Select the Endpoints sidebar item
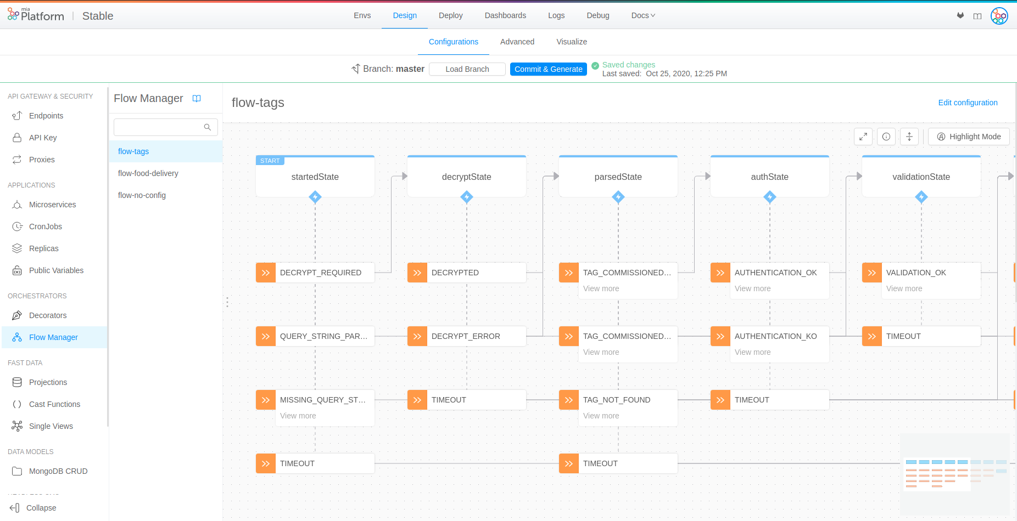The width and height of the screenshot is (1017, 521). coord(46,116)
